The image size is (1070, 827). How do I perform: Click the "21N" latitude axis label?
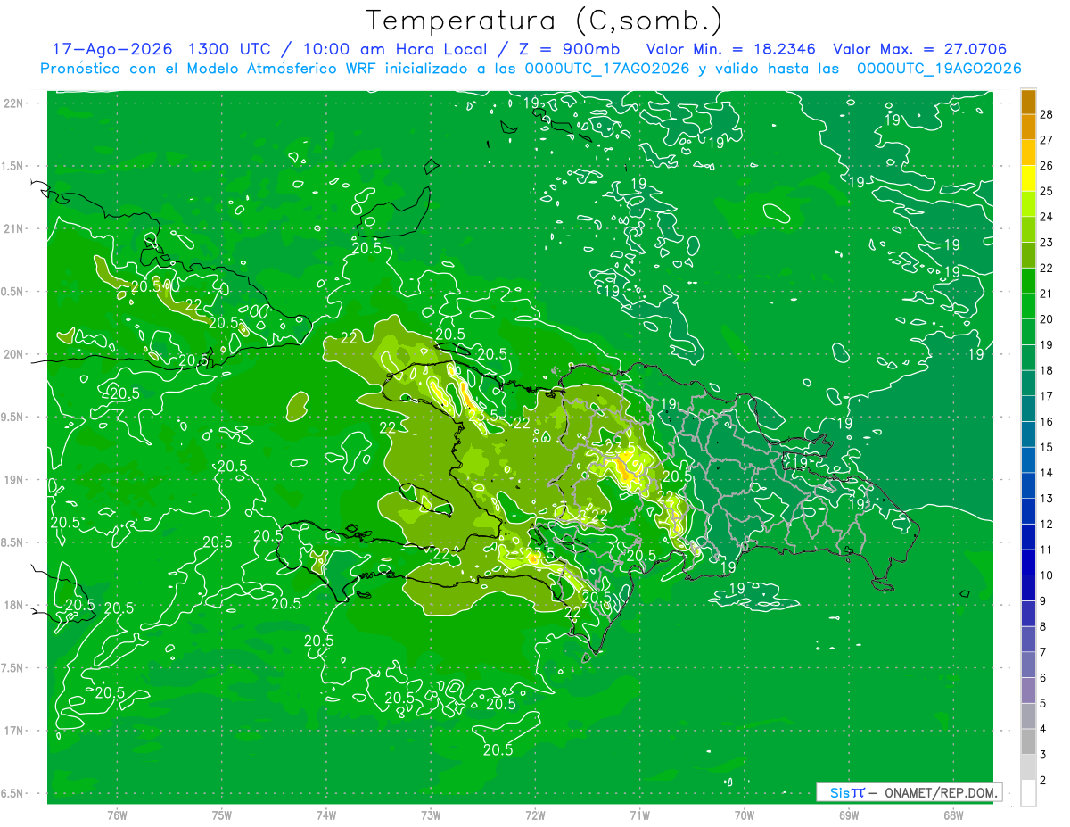14,228
